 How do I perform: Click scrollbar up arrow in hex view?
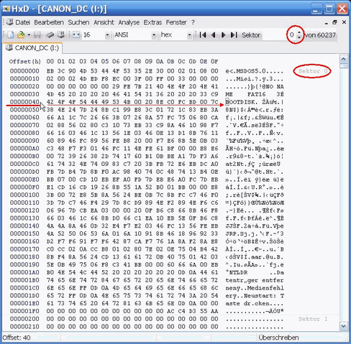click(x=344, y=59)
